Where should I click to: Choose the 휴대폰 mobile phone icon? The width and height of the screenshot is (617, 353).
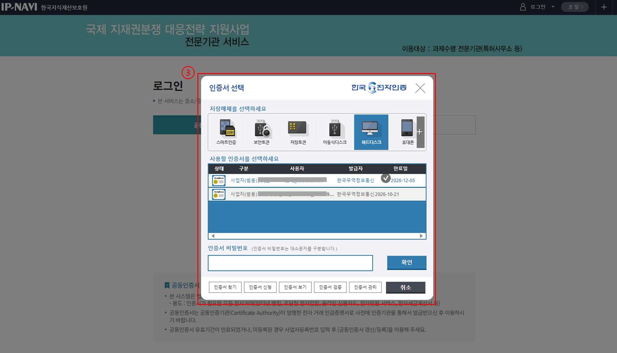[x=407, y=132]
